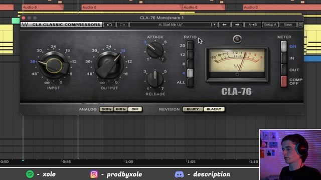Viewport: 321px width, 180px height.
Task: Engage the ALL ratio button
Action: 190,82
